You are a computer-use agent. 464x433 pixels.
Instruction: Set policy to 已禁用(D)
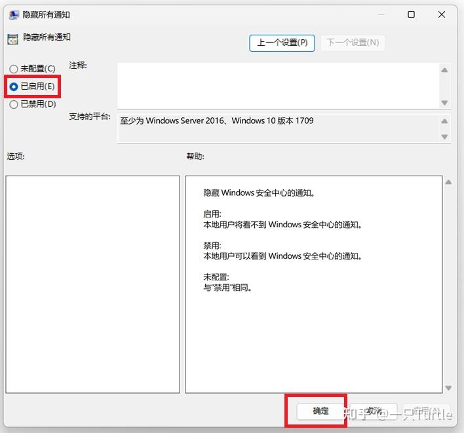pyautogui.click(x=14, y=104)
